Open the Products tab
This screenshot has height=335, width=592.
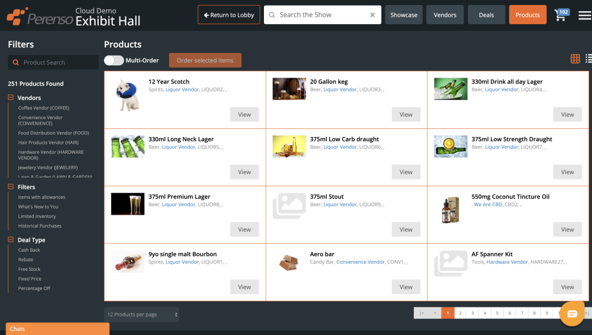527,15
